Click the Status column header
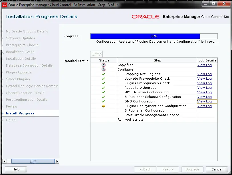232x175 pixels. pos(104,60)
